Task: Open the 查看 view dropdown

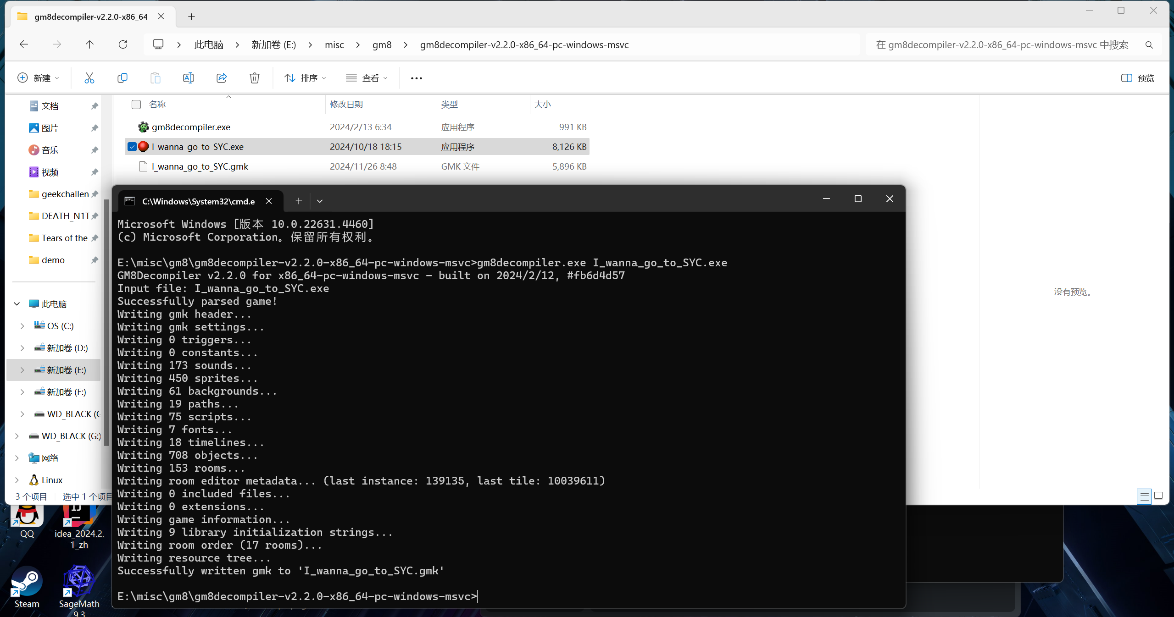Action: tap(367, 78)
